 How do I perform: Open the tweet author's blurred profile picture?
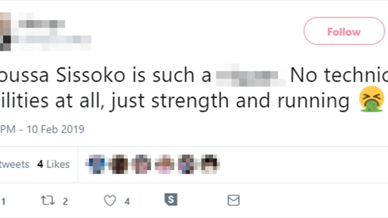coord(5,32)
